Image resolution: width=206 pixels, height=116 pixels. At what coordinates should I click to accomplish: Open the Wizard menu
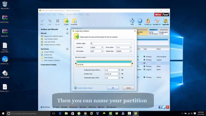(81, 15)
